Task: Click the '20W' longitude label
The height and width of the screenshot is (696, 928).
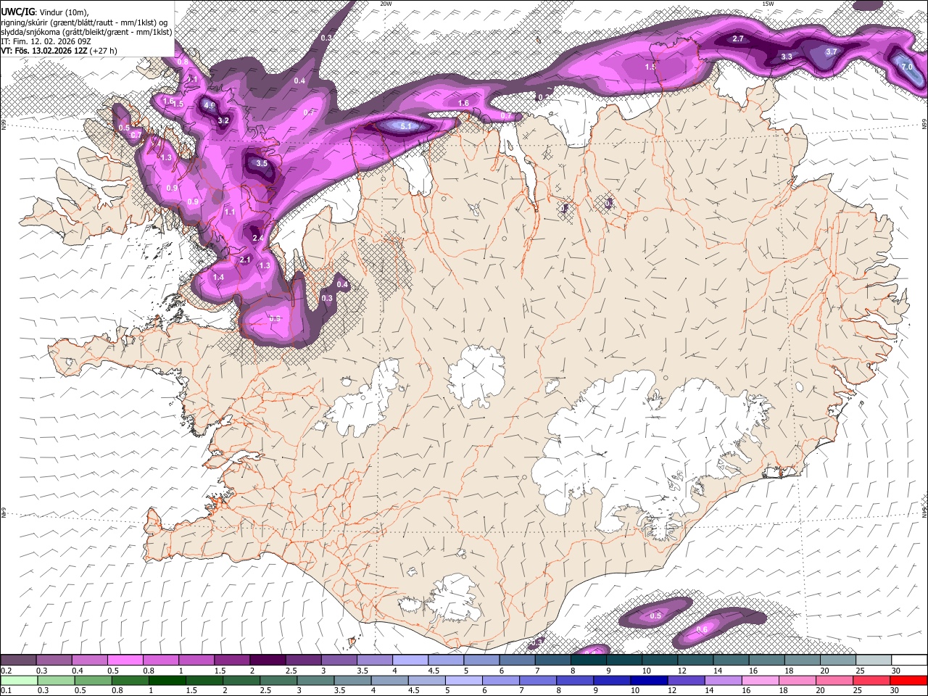Action: [386, 4]
